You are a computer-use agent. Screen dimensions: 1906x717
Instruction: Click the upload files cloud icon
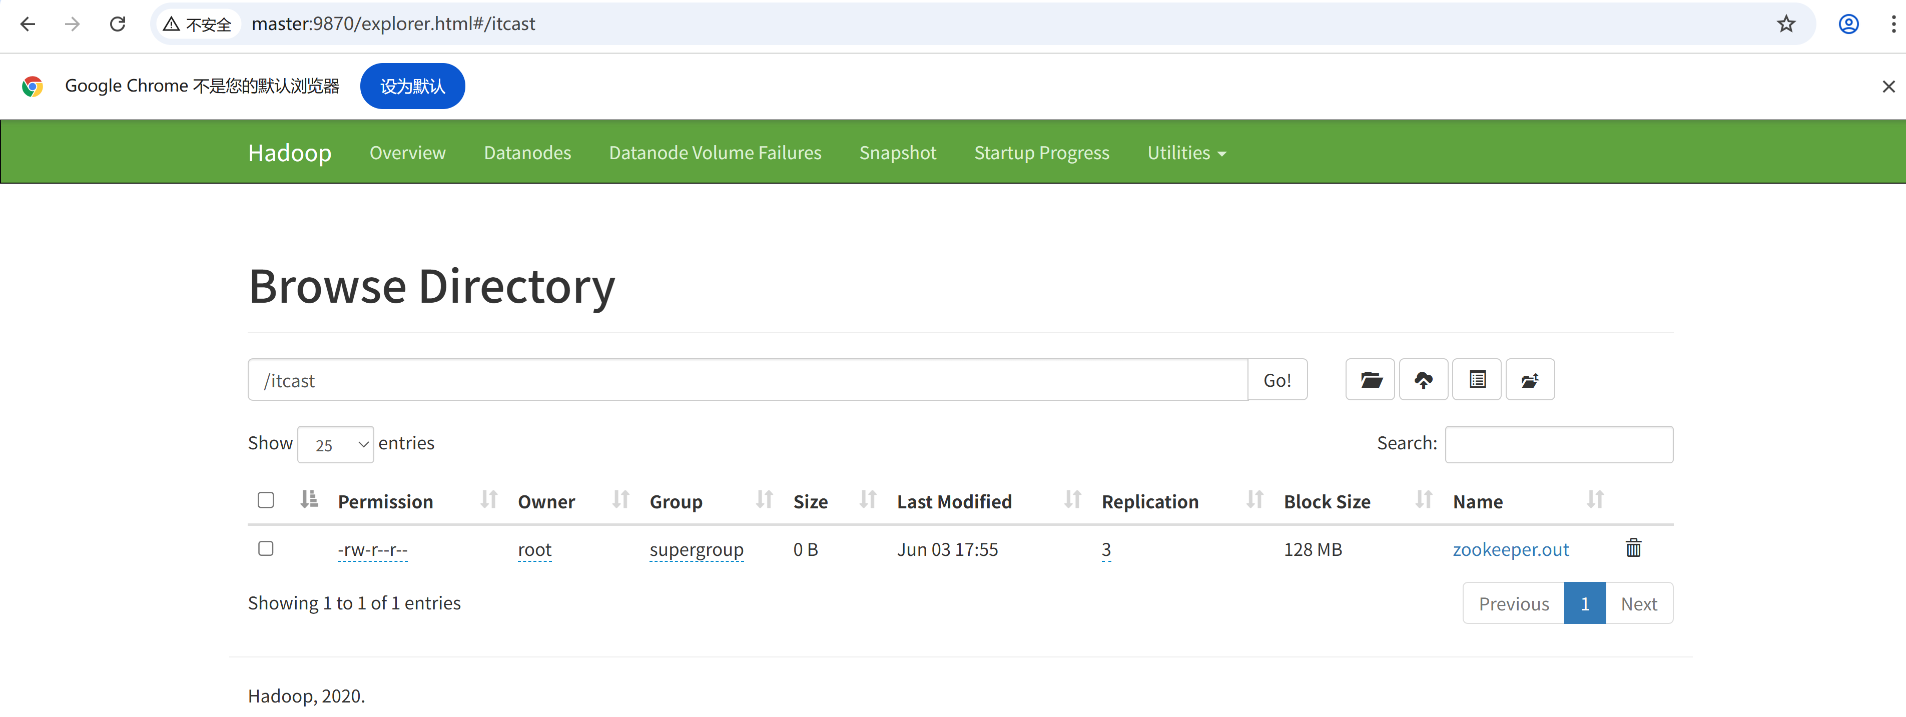point(1423,380)
